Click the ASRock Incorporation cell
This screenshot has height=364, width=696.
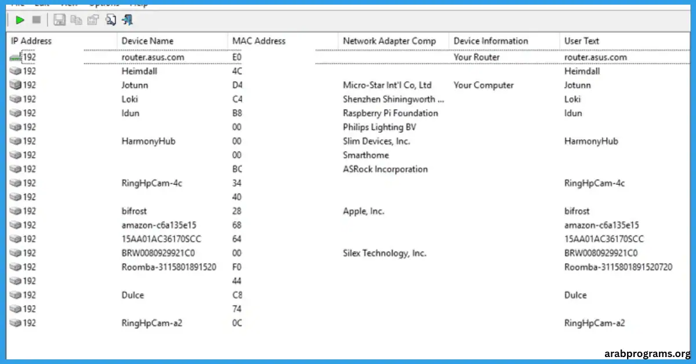385,169
